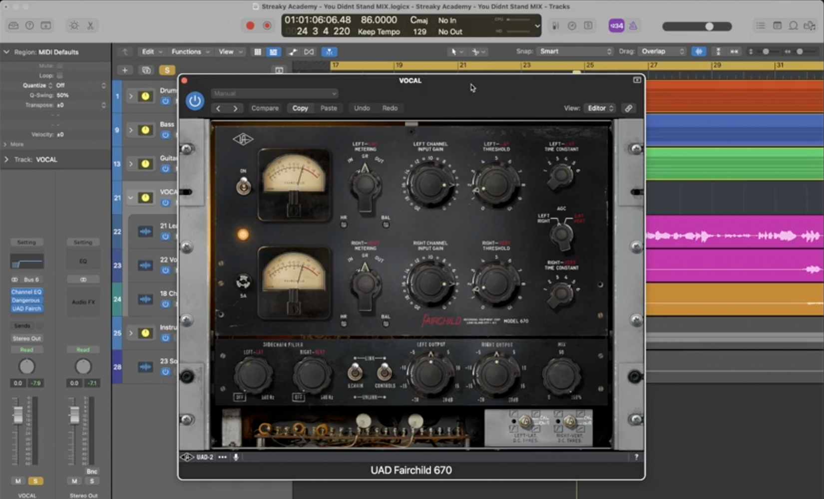The width and height of the screenshot is (824, 499).
Task: Open the plug-in preset Manual dropdown
Action: coord(274,93)
